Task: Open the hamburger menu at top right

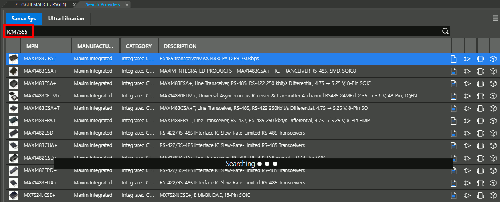Action: [496, 18]
